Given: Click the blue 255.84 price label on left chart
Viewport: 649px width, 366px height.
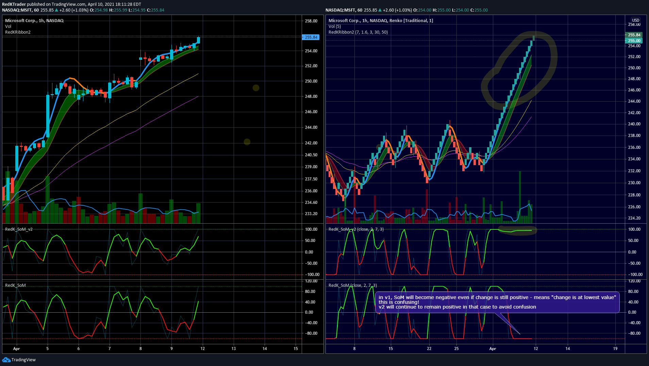Looking at the screenshot, I should (311, 37).
